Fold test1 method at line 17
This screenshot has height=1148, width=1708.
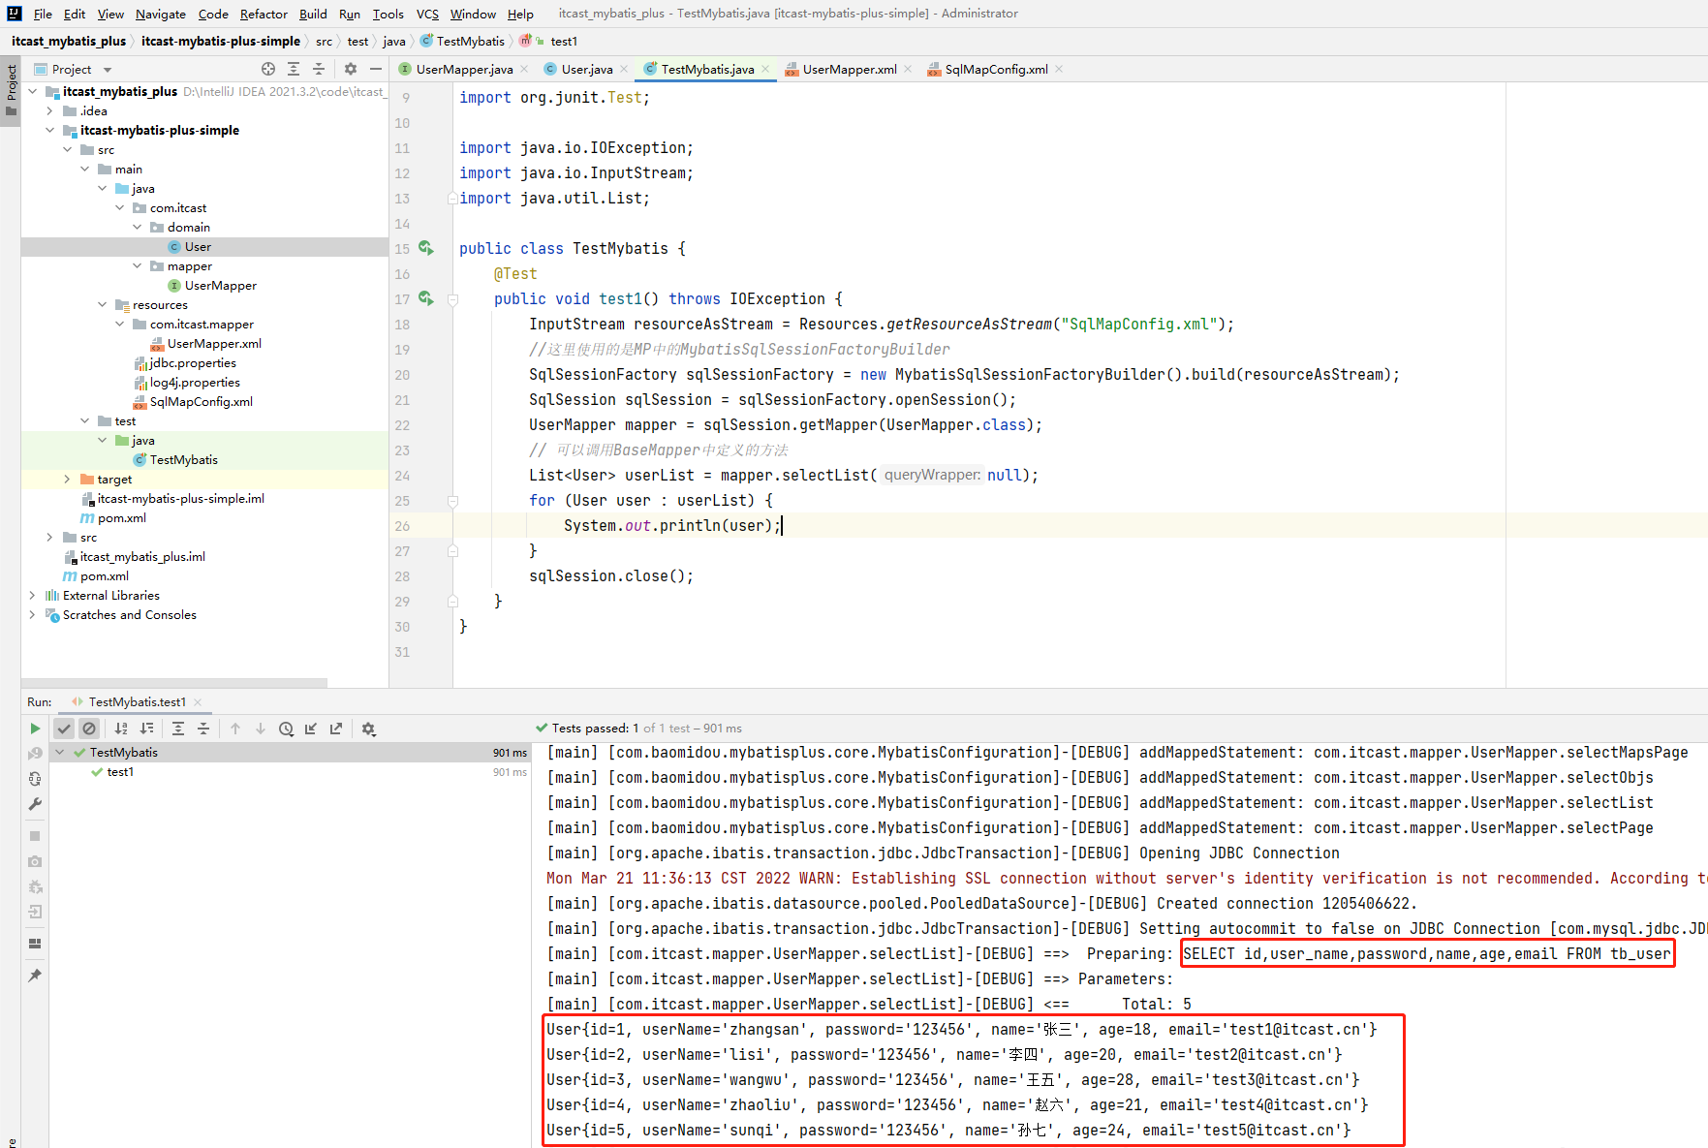coord(452,299)
